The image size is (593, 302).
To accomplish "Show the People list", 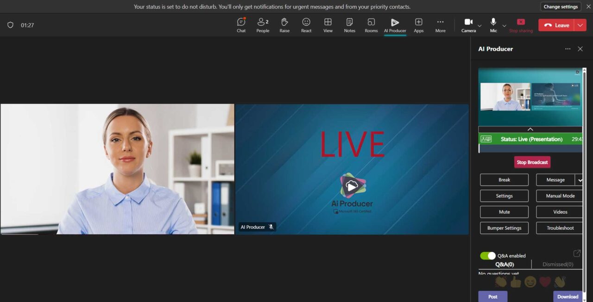I will pos(263,25).
